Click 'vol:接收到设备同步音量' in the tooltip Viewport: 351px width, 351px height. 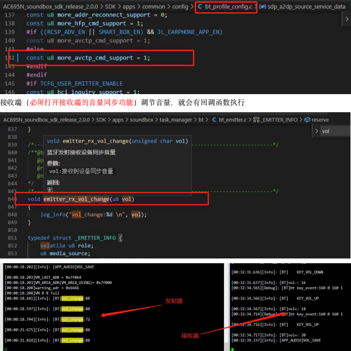(x=81, y=171)
